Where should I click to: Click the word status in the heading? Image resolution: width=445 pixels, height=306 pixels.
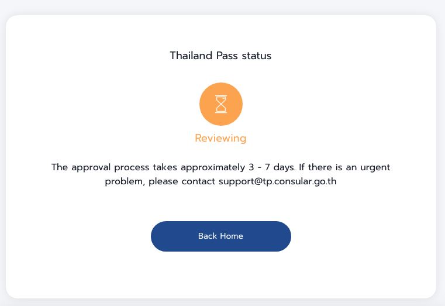click(257, 56)
